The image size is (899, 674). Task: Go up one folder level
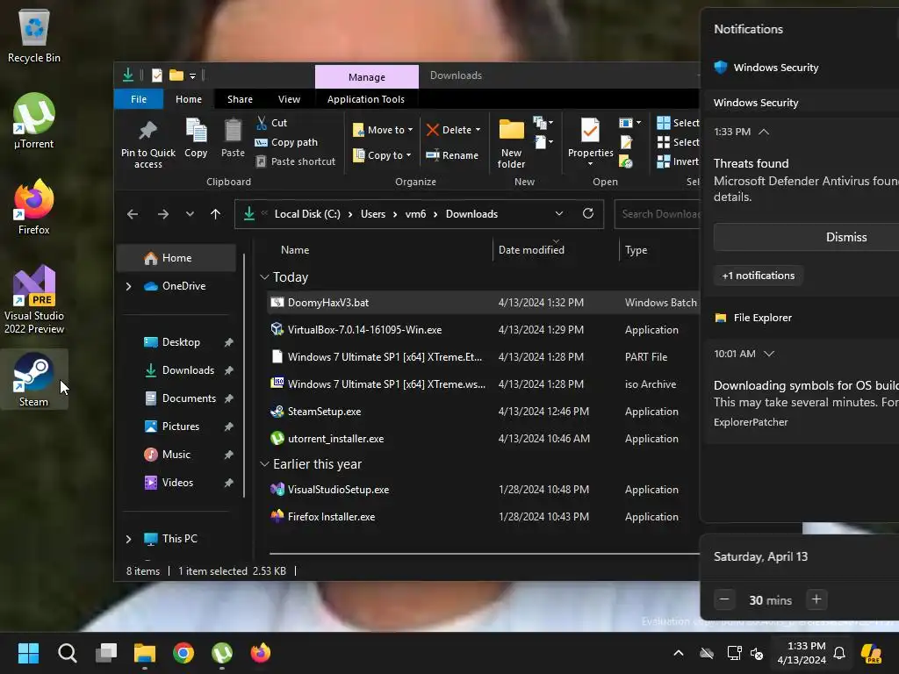point(216,214)
